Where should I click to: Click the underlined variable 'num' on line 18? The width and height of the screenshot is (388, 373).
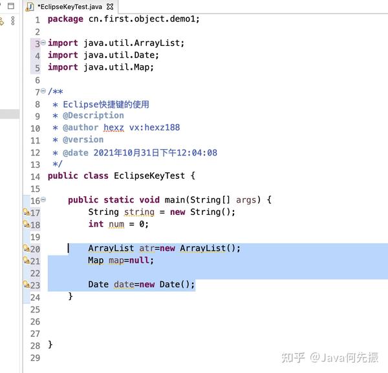[x=116, y=224]
